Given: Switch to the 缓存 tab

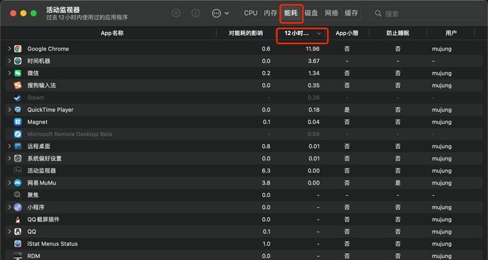Looking at the screenshot, I should [x=351, y=13].
